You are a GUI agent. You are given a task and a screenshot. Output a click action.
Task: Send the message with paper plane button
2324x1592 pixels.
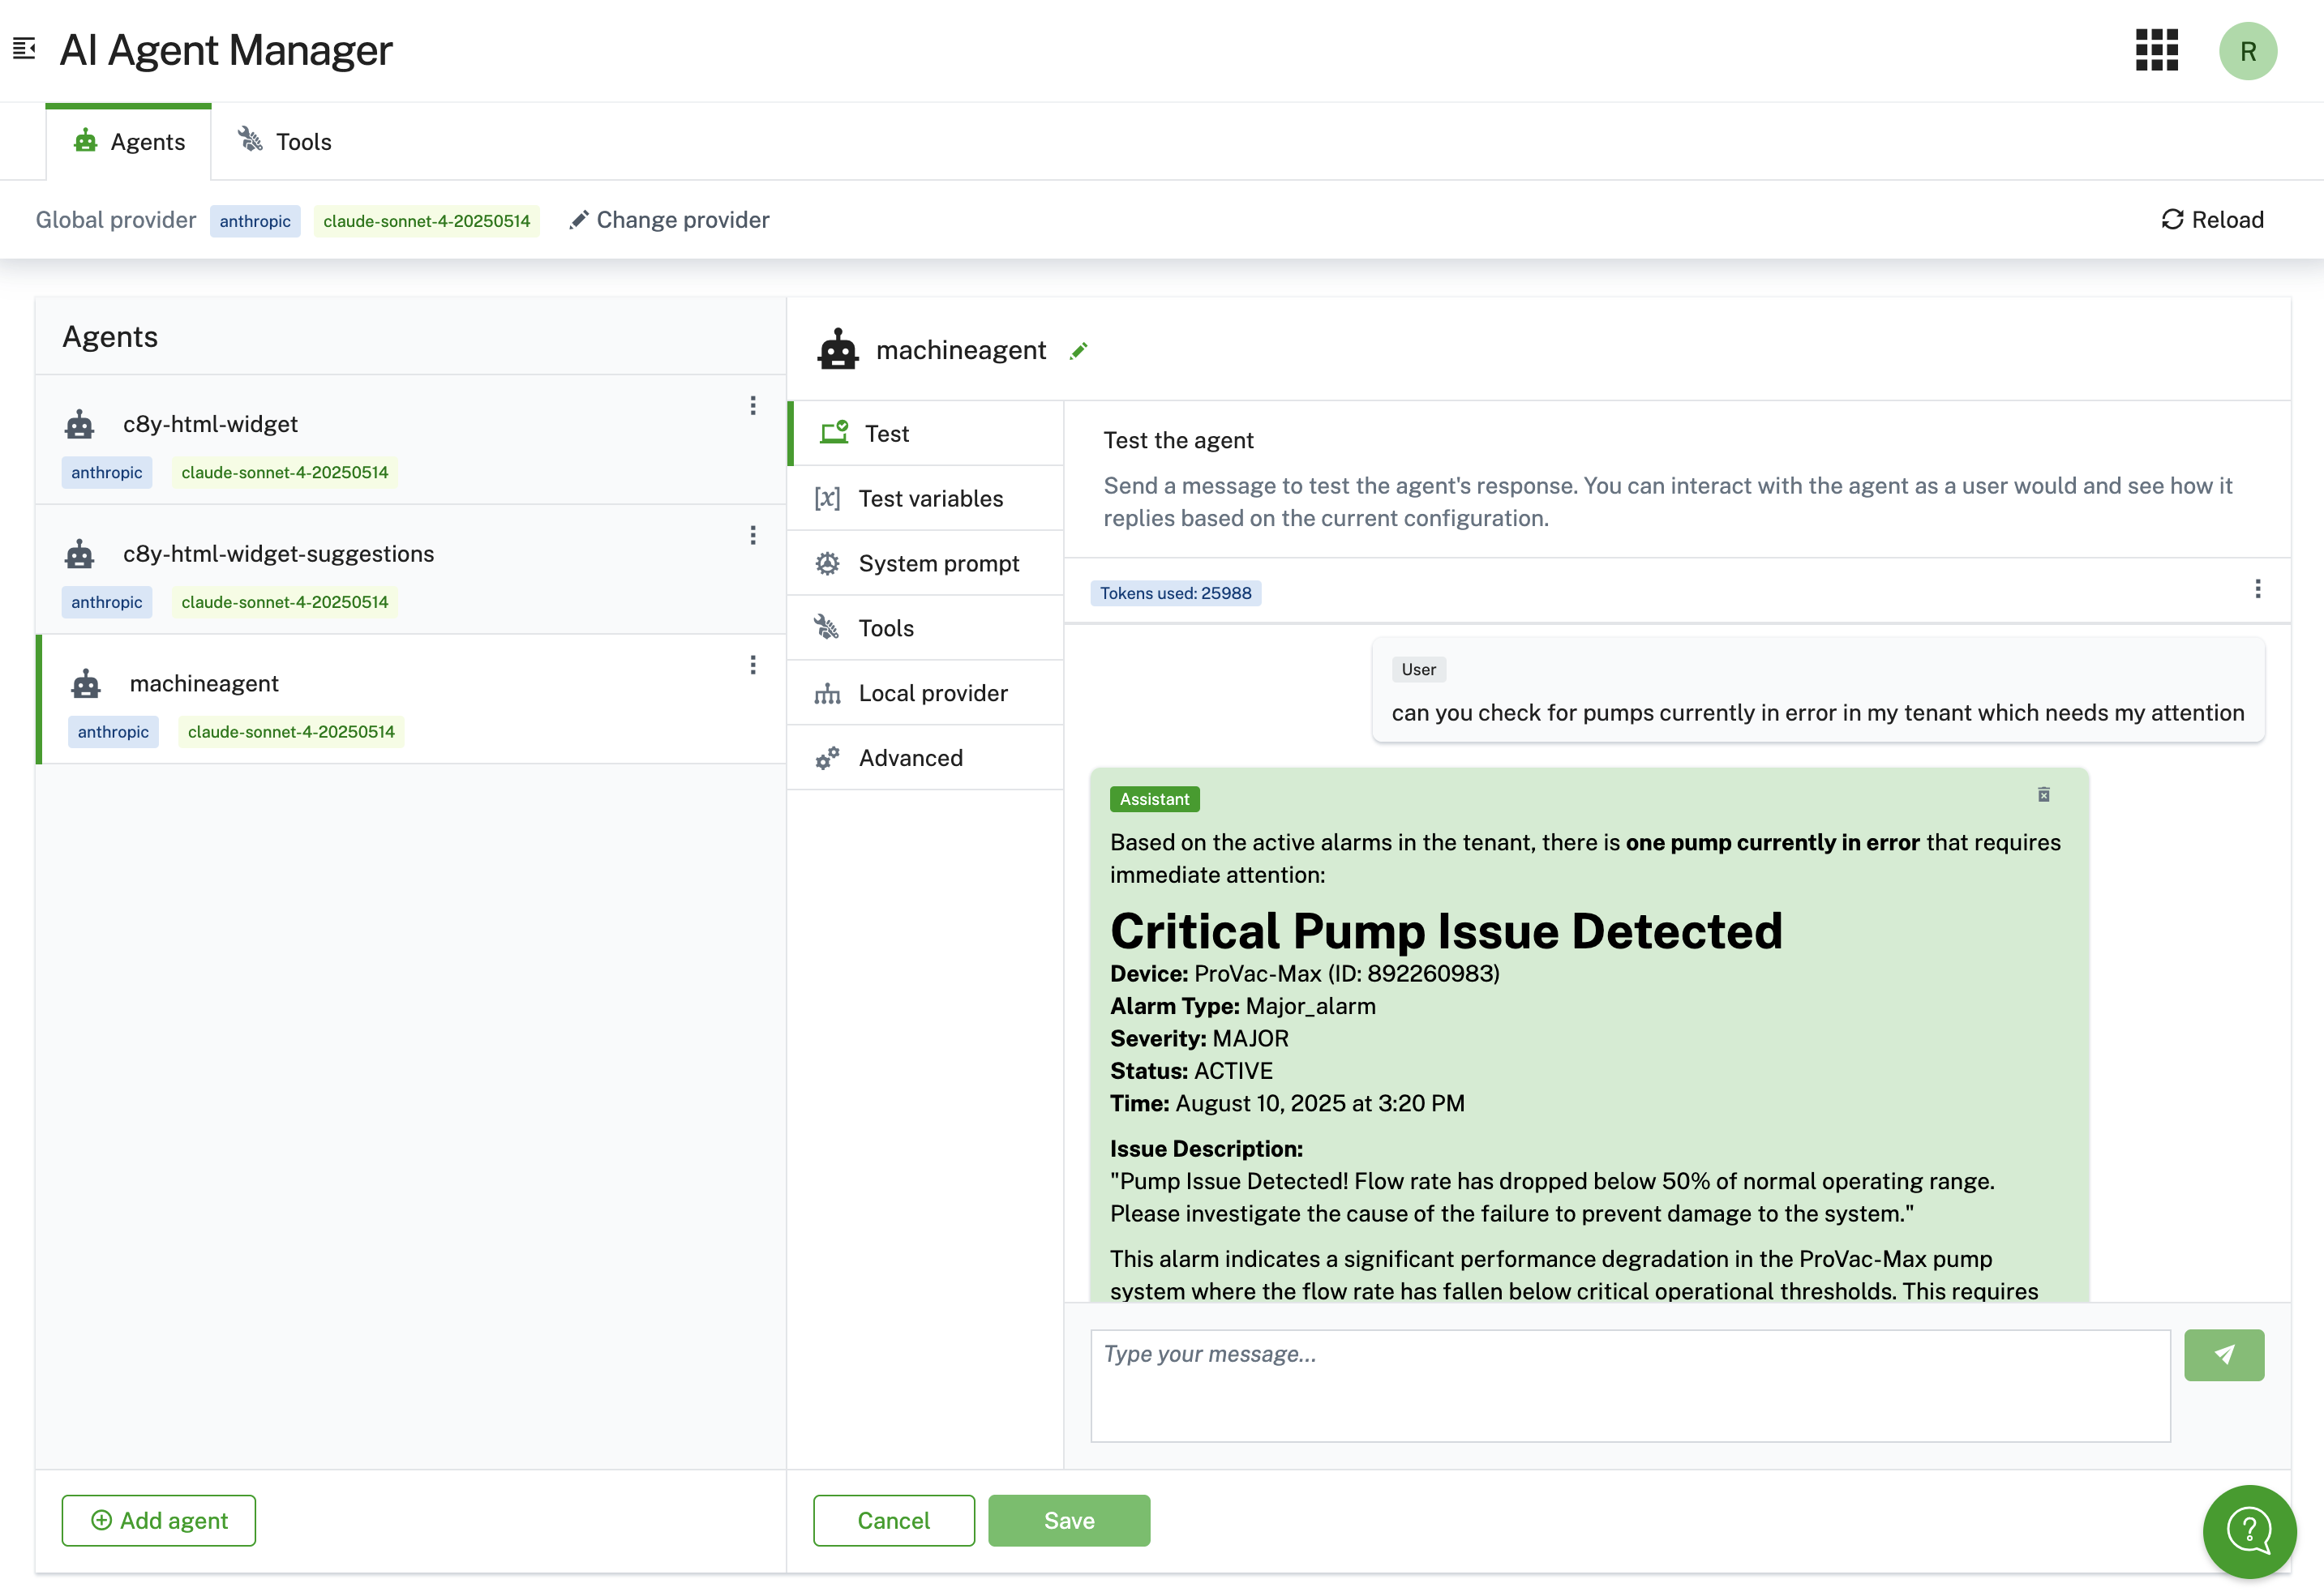pos(2223,1354)
